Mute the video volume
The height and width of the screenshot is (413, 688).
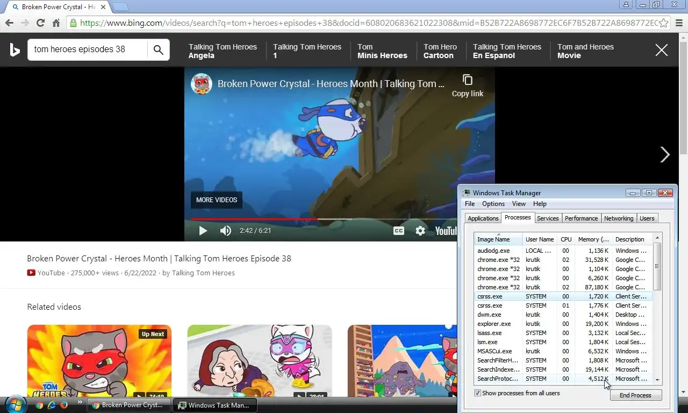pos(225,231)
